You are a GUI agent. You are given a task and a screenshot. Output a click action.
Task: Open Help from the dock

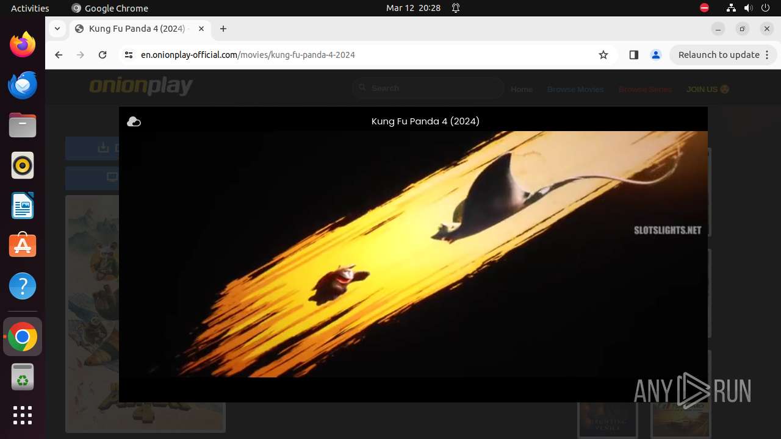[23, 286]
